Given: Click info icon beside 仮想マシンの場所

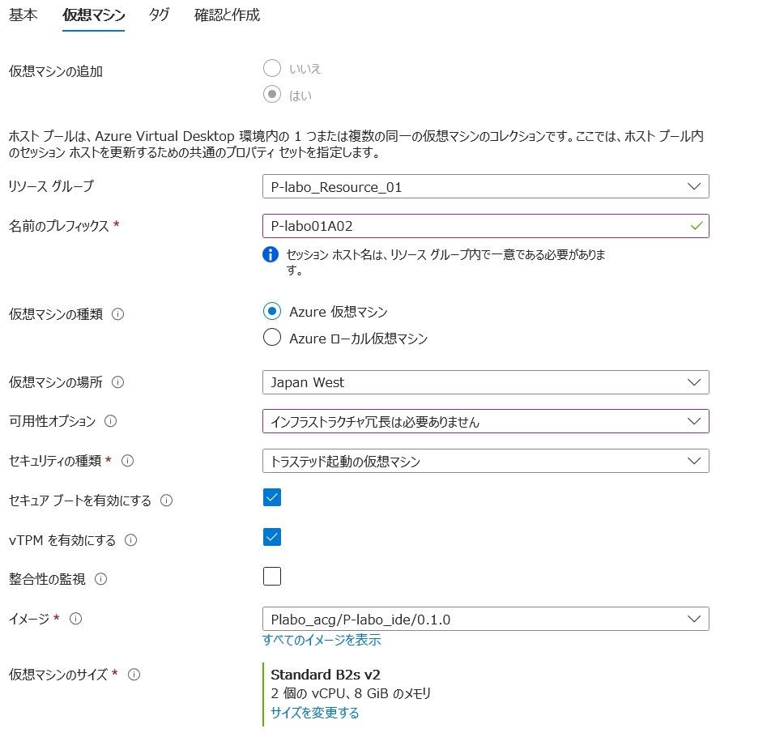Looking at the screenshot, I should [118, 382].
